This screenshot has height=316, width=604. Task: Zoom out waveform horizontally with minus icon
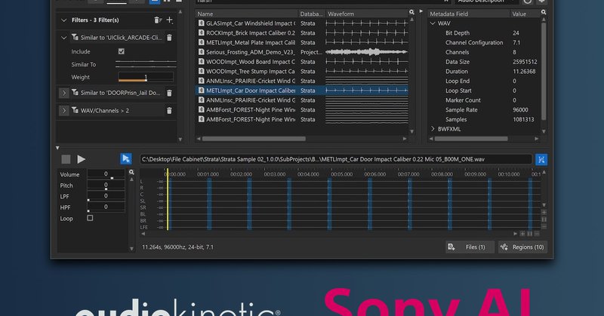(537, 234)
